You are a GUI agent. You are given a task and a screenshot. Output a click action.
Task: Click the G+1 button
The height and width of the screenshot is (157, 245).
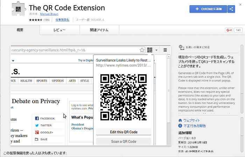(229, 30)
